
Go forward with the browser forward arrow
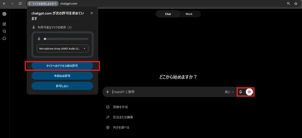(12, 4)
